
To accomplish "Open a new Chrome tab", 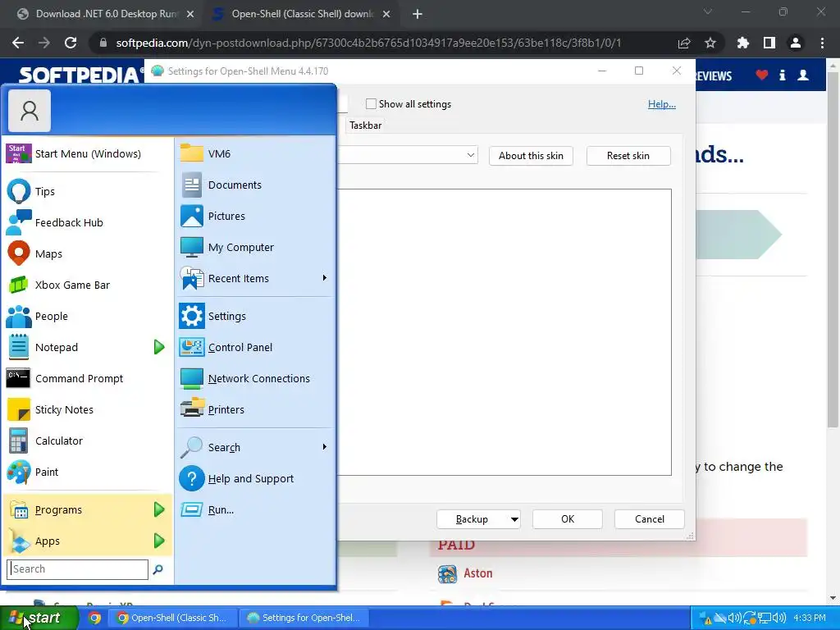I will [418, 15].
